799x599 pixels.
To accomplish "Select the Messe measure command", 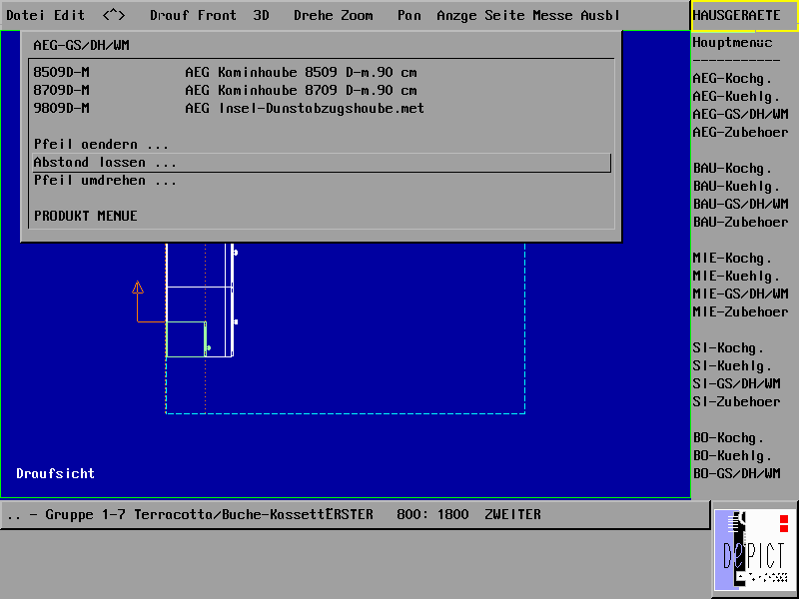I will click(552, 15).
